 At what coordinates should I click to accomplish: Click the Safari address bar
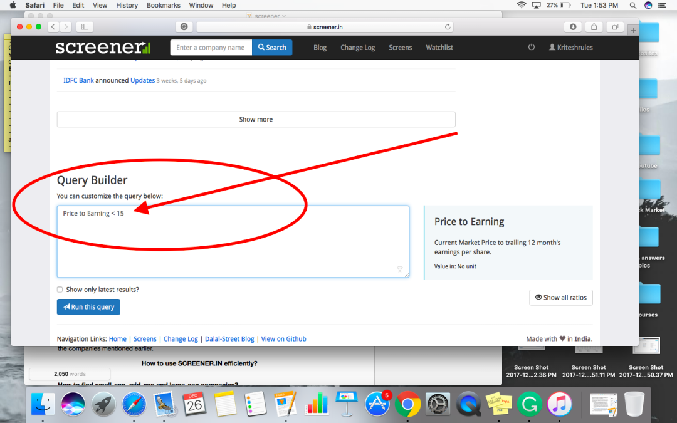(325, 27)
